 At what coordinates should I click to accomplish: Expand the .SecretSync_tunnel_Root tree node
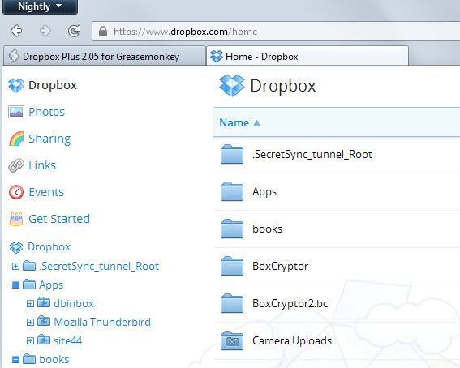pyautogui.click(x=15, y=266)
